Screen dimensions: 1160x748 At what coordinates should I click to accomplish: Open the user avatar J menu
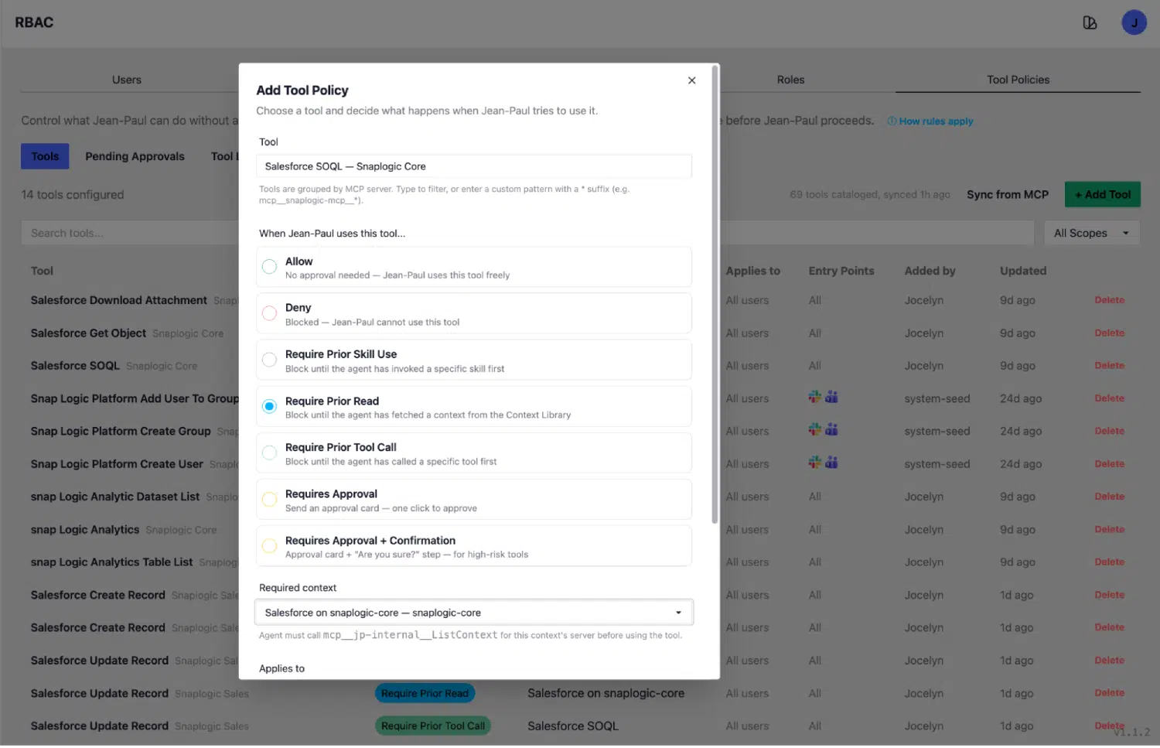coord(1134,22)
